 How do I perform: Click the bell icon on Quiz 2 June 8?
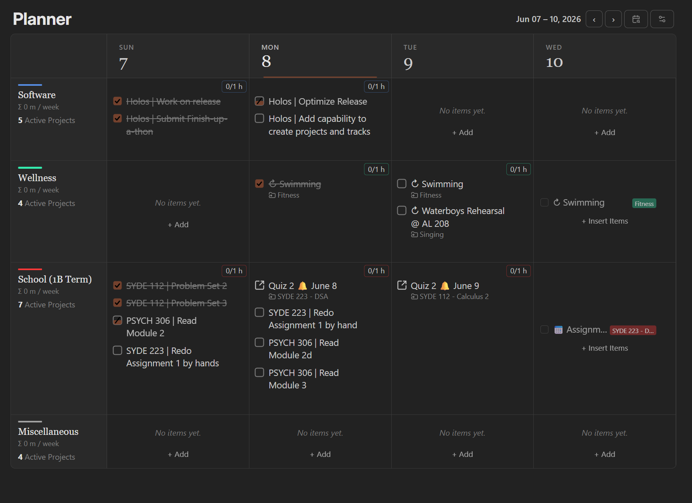[x=303, y=286]
